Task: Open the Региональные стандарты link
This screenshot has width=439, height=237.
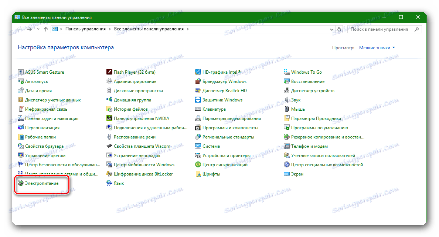Action: [228, 137]
